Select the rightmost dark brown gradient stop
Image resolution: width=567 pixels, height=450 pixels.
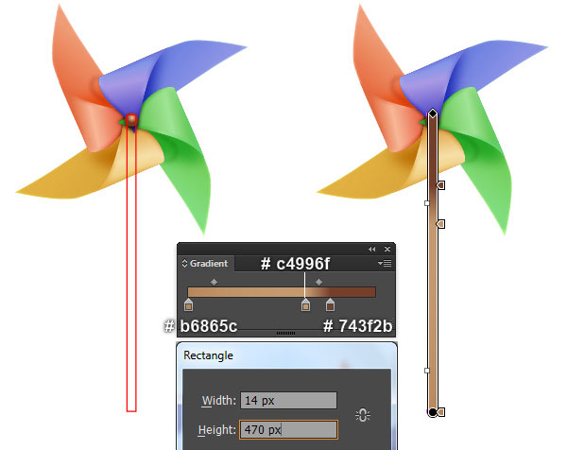pos(330,305)
